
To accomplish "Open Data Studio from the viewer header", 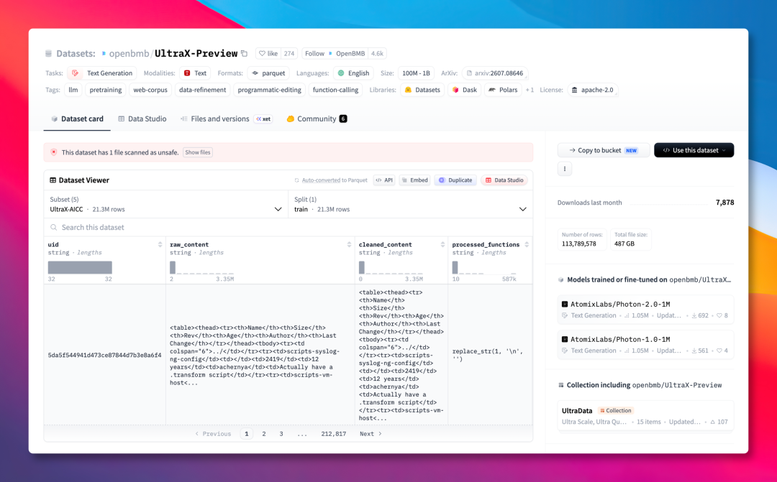I will [504, 180].
